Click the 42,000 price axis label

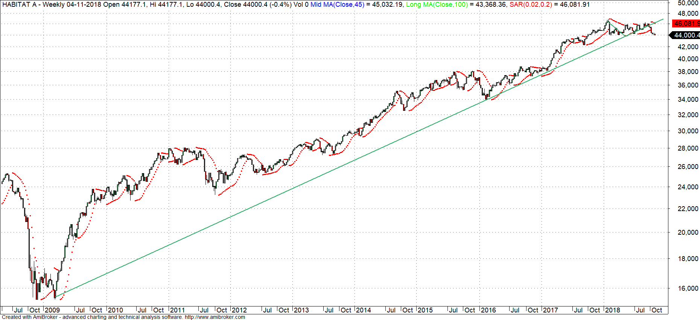688,47
